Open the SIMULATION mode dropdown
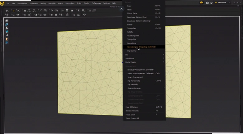 223,2
